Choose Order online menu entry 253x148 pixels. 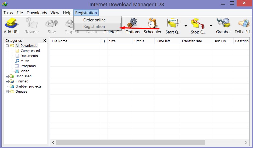pos(97,20)
